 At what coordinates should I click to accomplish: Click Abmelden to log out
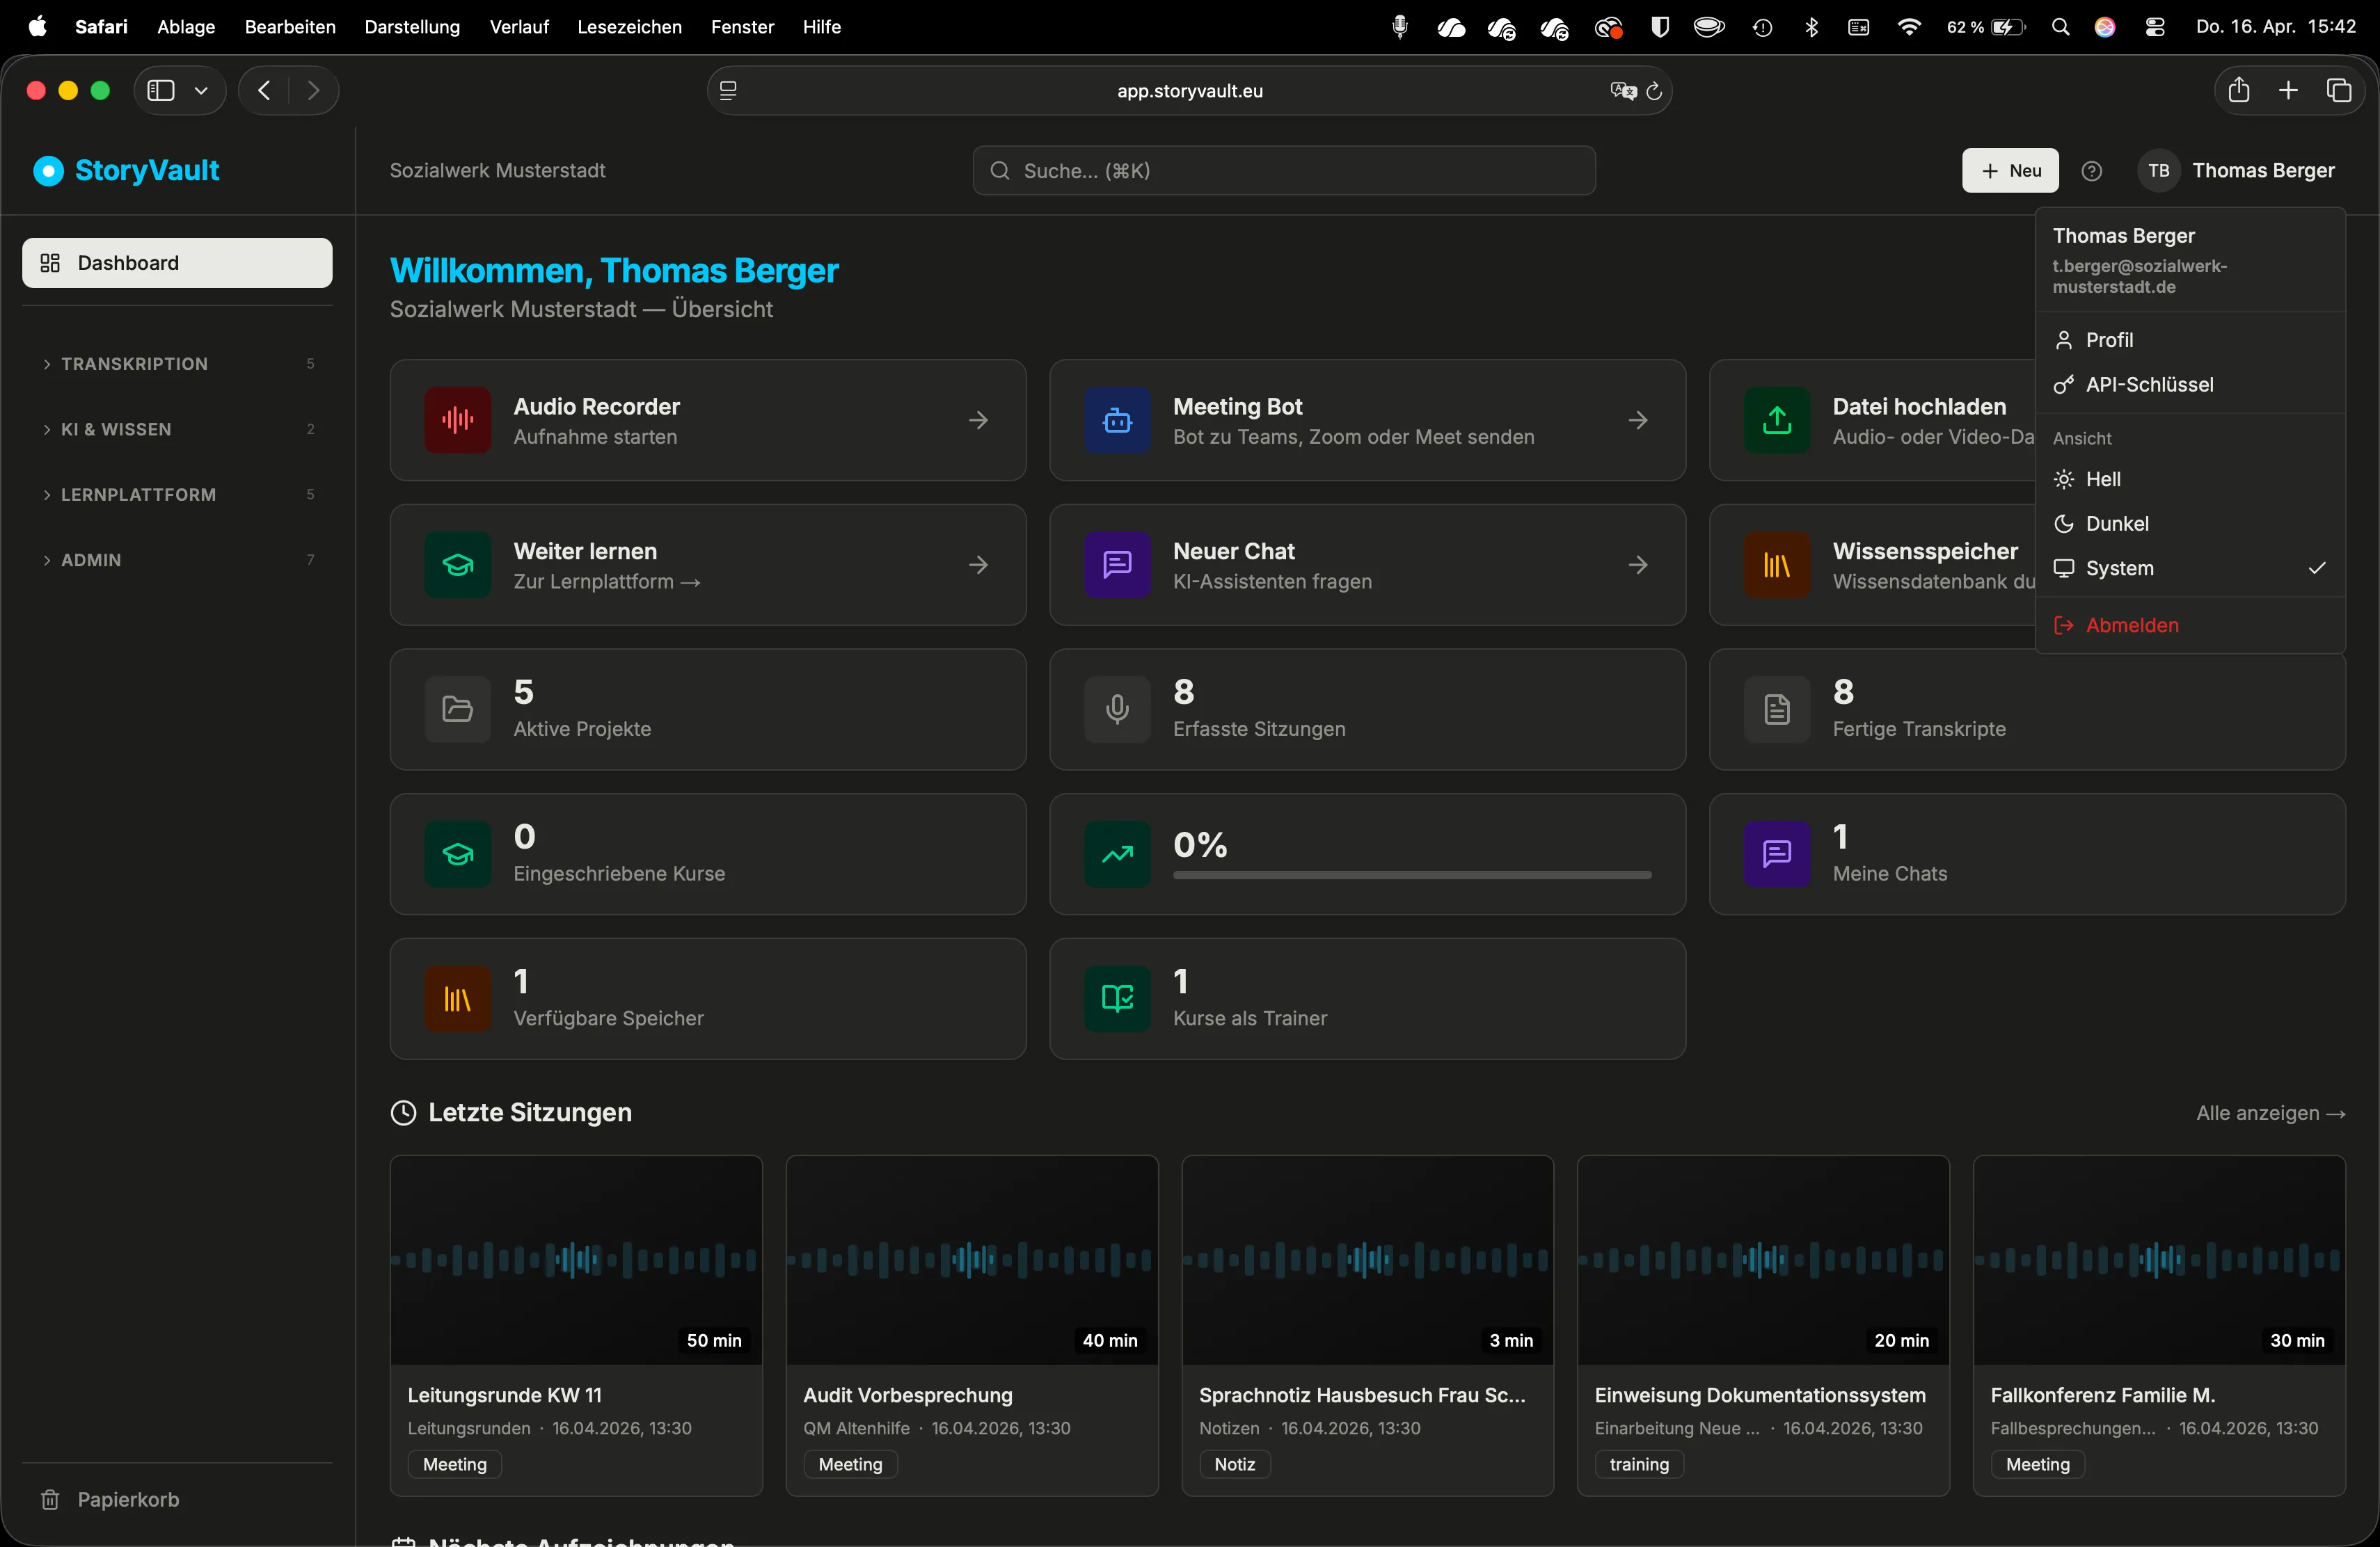tap(2190, 625)
